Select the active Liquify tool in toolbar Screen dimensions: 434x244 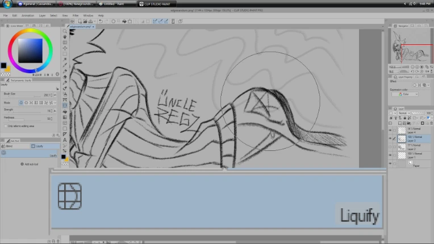[65, 106]
